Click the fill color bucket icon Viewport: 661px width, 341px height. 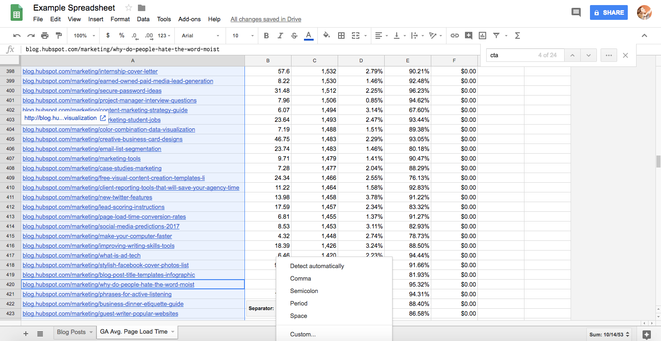pos(327,36)
